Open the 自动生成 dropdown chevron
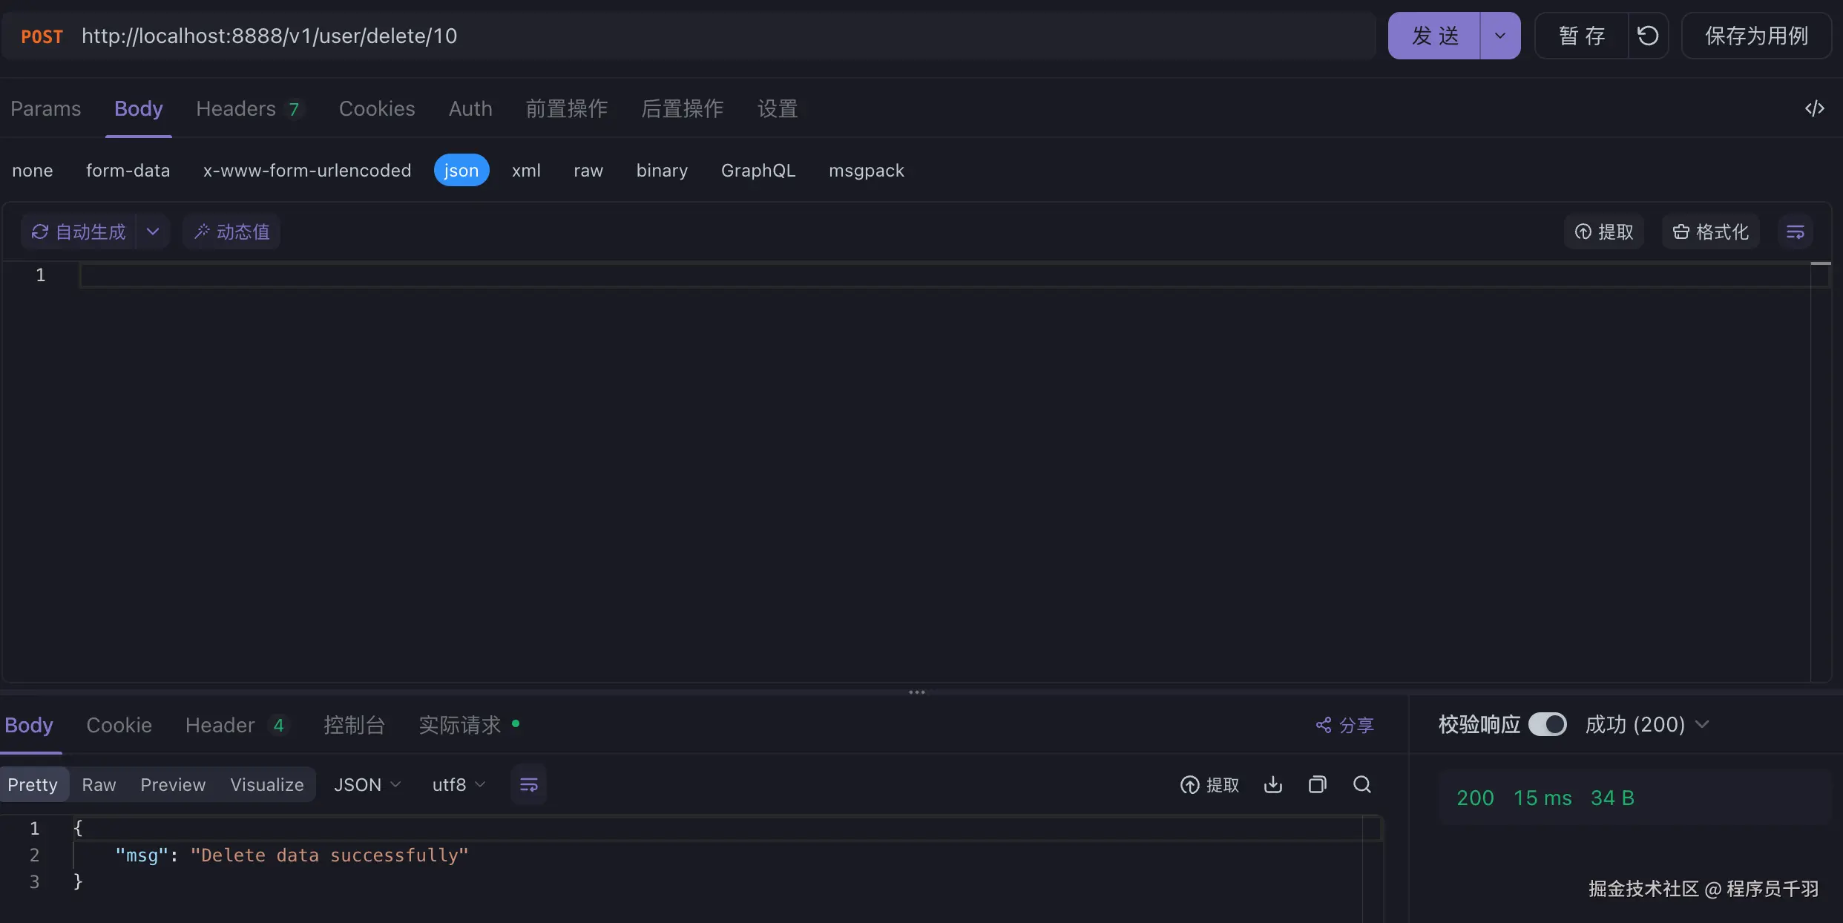The width and height of the screenshot is (1843, 923). (153, 232)
